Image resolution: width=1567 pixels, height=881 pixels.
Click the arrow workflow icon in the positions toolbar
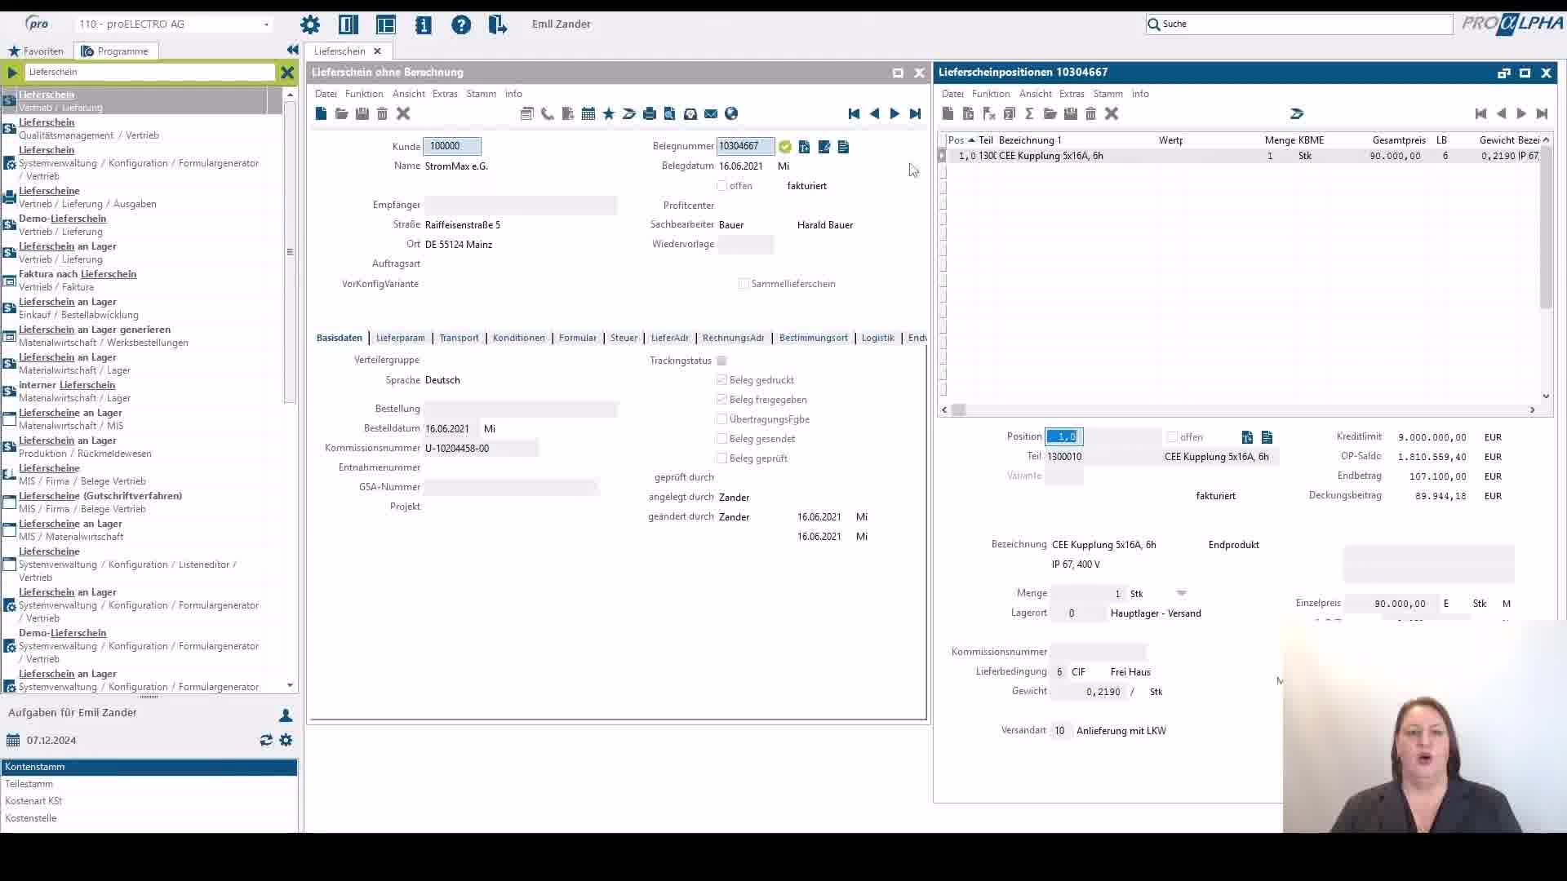[1297, 114]
